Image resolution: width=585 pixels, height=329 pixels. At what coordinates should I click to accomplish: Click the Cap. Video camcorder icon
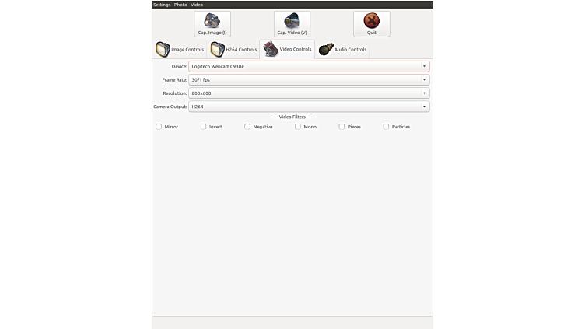292,20
